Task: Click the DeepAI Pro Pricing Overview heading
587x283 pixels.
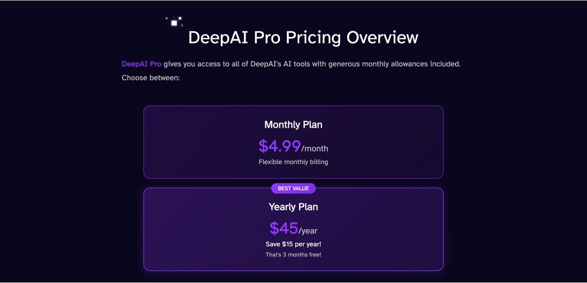Action: click(303, 38)
